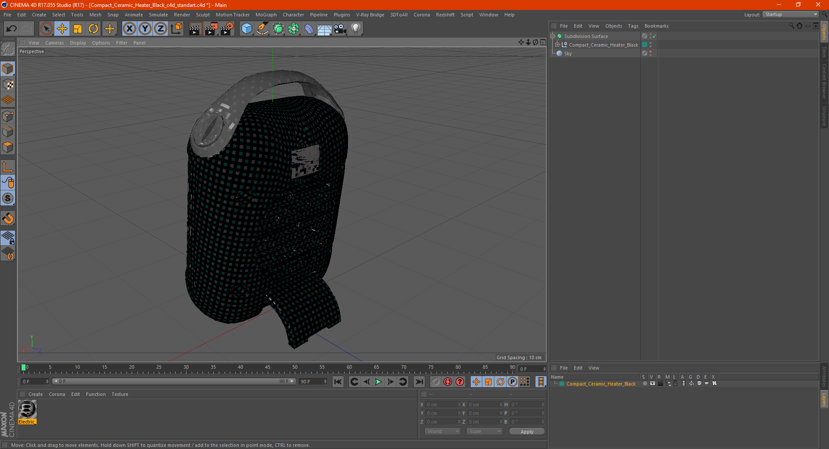The width and height of the screenshot is (829, 449).
Task: Select the Move tool in top toolbar
Action: click(x=62, y=29)
